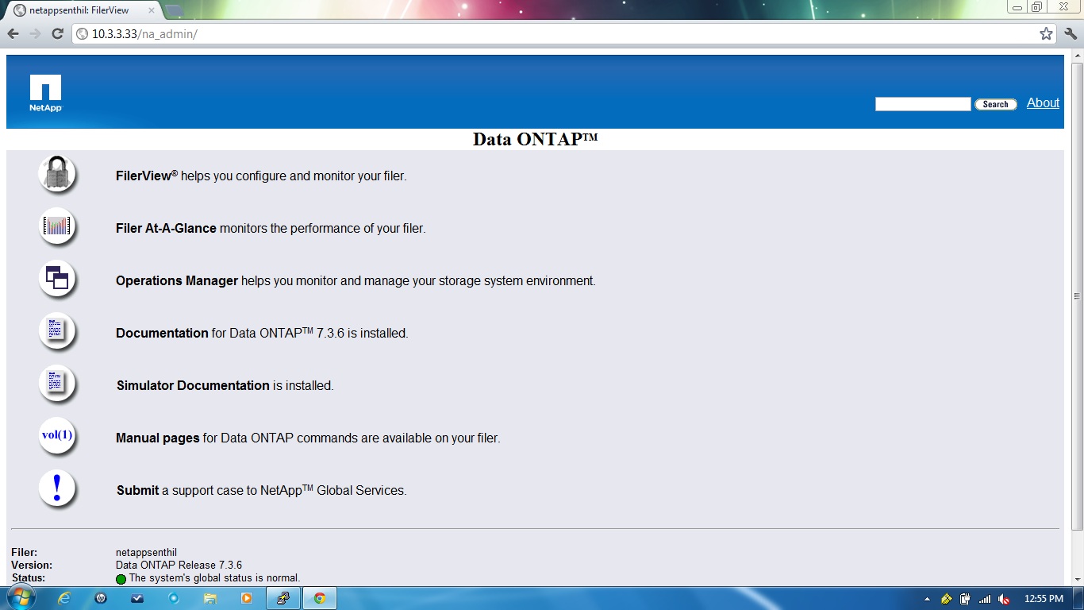The height and width of the screenshot is (610, 1084).
Task: Click the NetApp logo in the header
Action: (46, 93)
